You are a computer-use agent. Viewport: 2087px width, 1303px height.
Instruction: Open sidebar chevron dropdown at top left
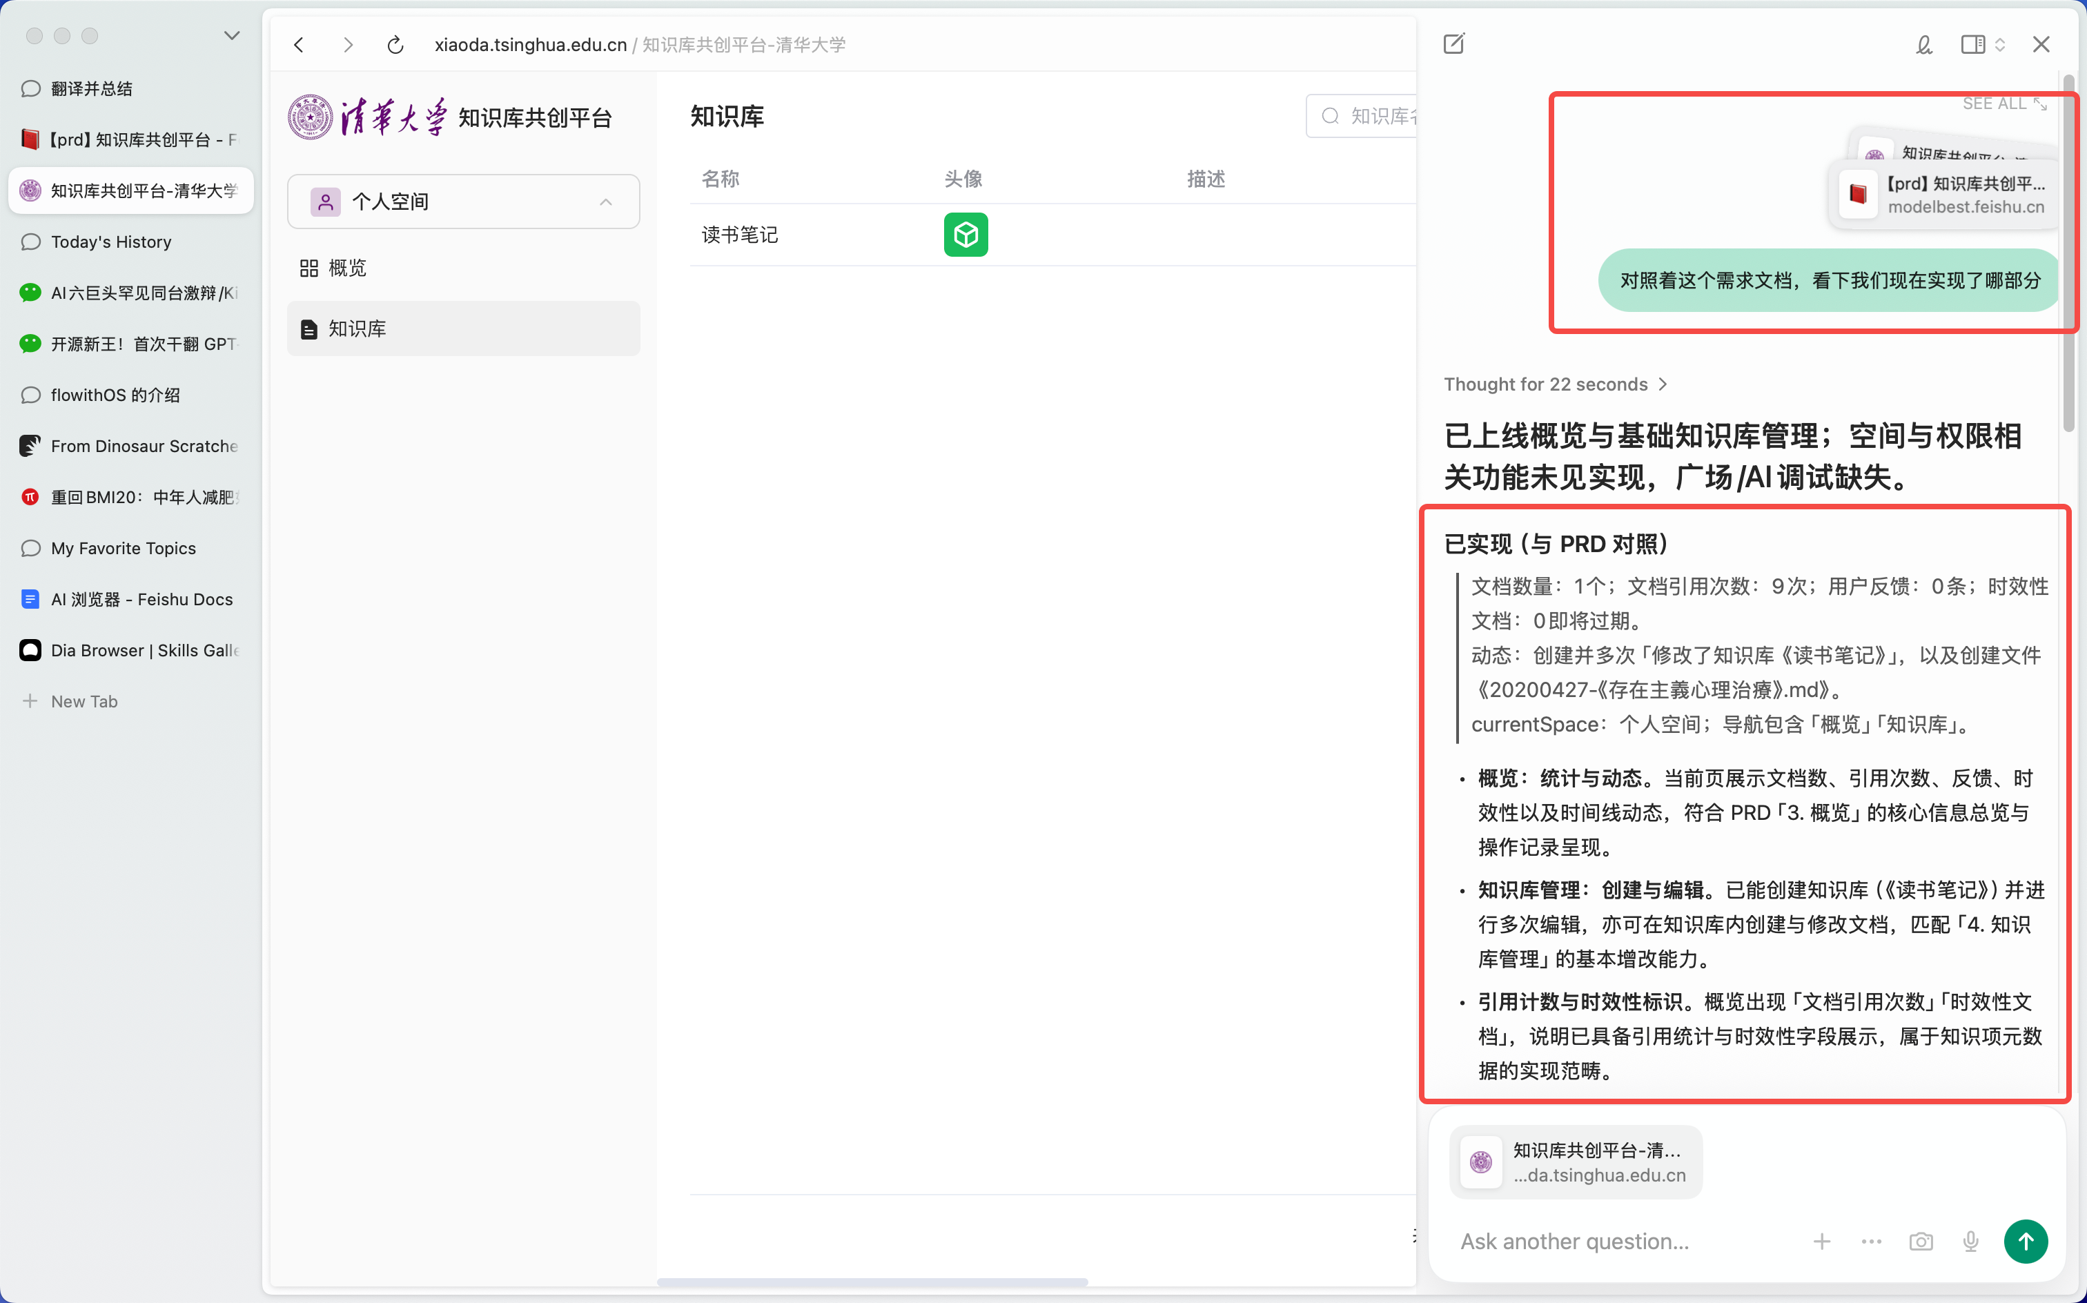(232, 35)
